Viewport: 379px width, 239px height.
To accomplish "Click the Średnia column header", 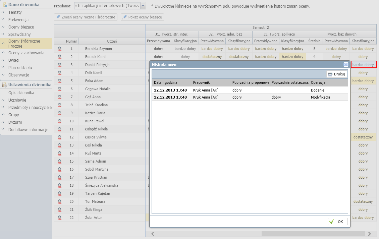I will [314, 41].
